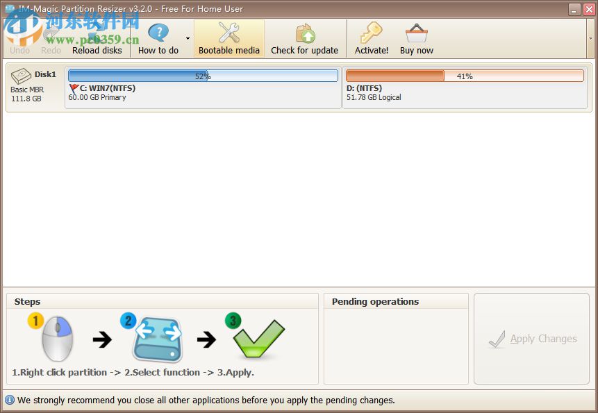
Task: Click the 111.8 GB disk size
Action: 26,99
